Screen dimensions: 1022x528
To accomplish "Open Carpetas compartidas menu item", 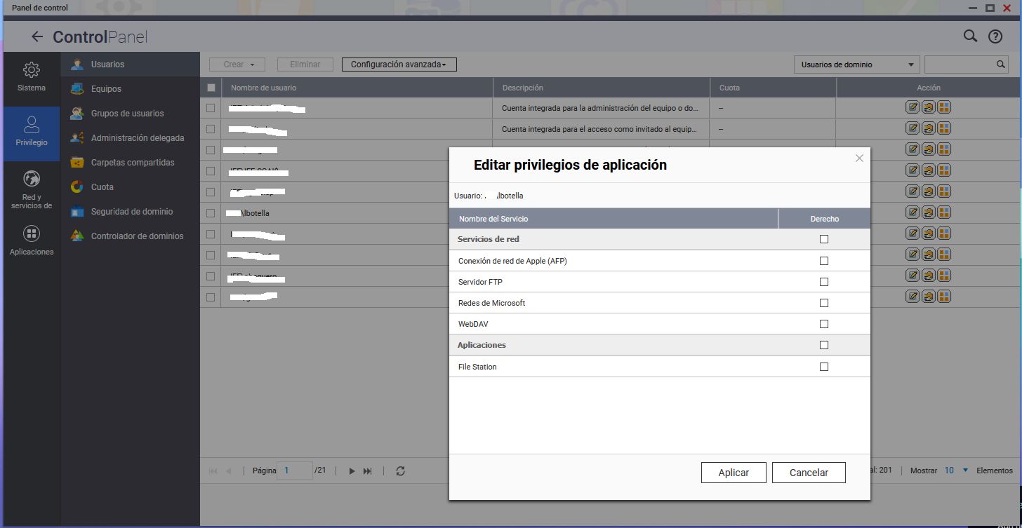I will point(132,163).
